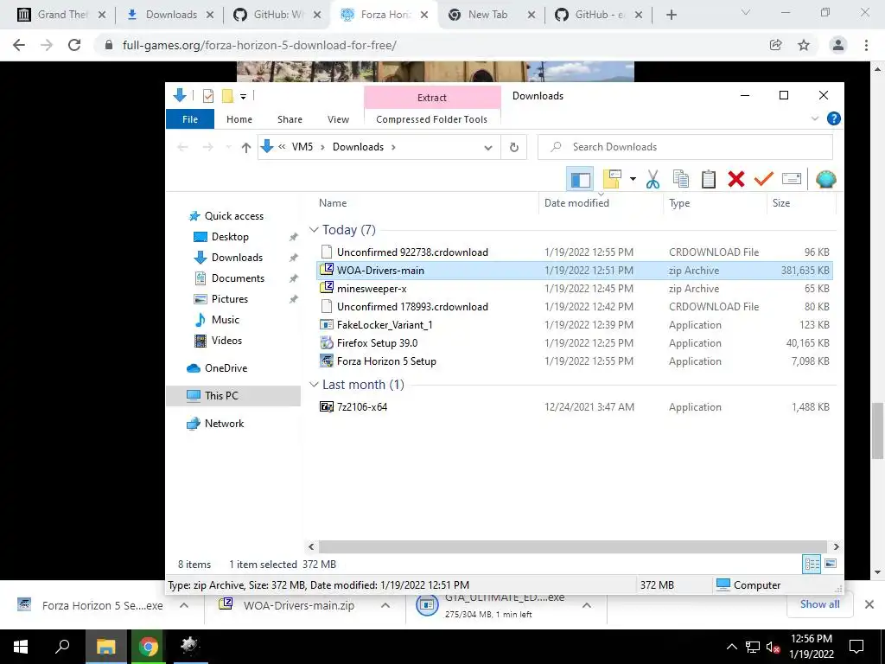Select Desktop in navigation pane
The width and height of the screenshot is (885, 664).
pyautogui.click(x=230, y=237)
